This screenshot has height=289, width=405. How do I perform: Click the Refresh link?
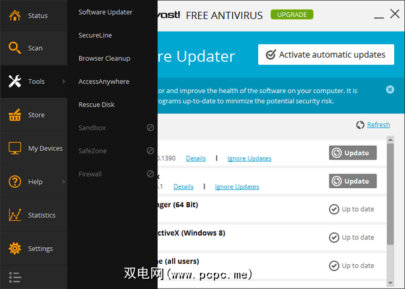pyautogui.click(x=378, y=125)
